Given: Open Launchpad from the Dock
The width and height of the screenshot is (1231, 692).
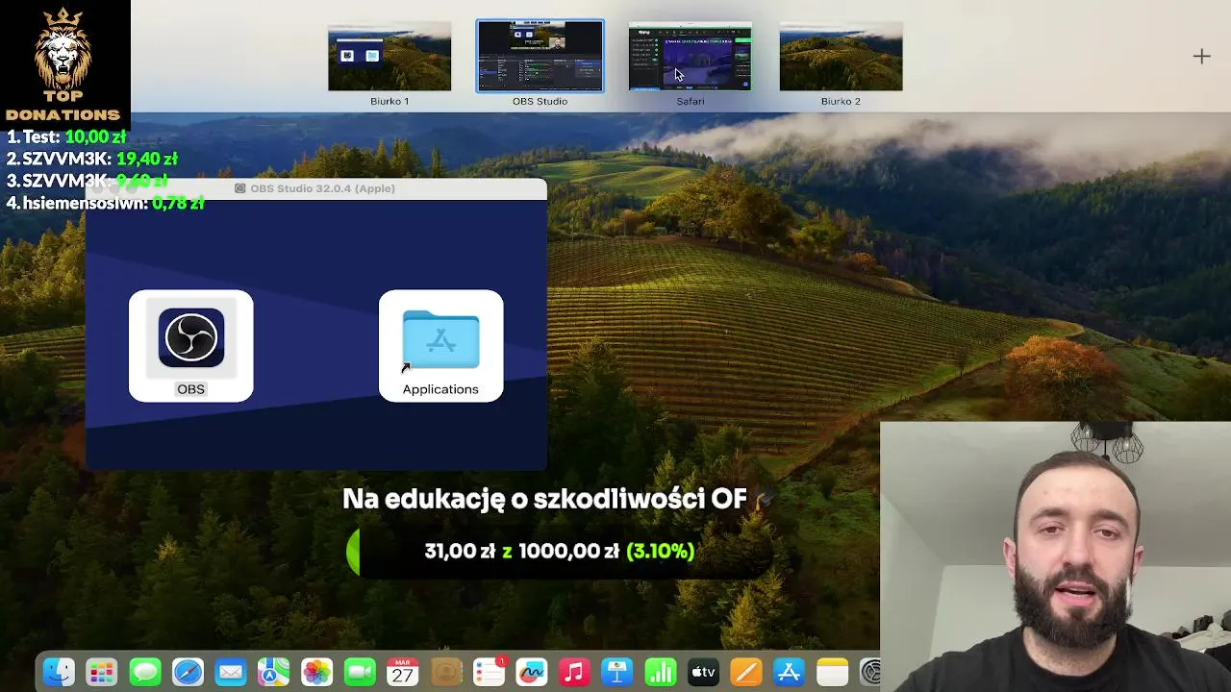Looking at the screenshot, I should point(102,672).
